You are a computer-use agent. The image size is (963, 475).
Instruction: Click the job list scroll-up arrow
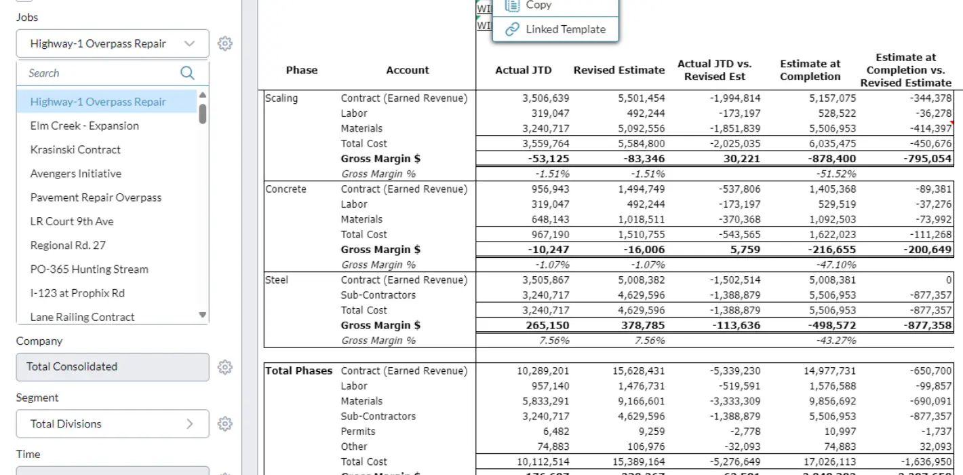tap(203, 95)
